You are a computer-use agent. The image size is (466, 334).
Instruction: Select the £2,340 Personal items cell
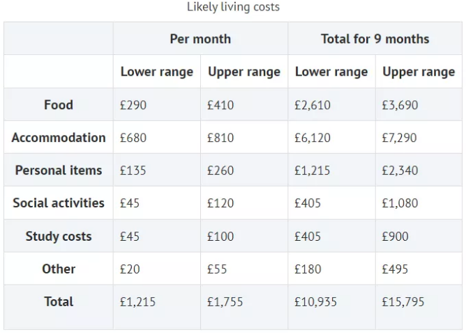click(400, 171)
